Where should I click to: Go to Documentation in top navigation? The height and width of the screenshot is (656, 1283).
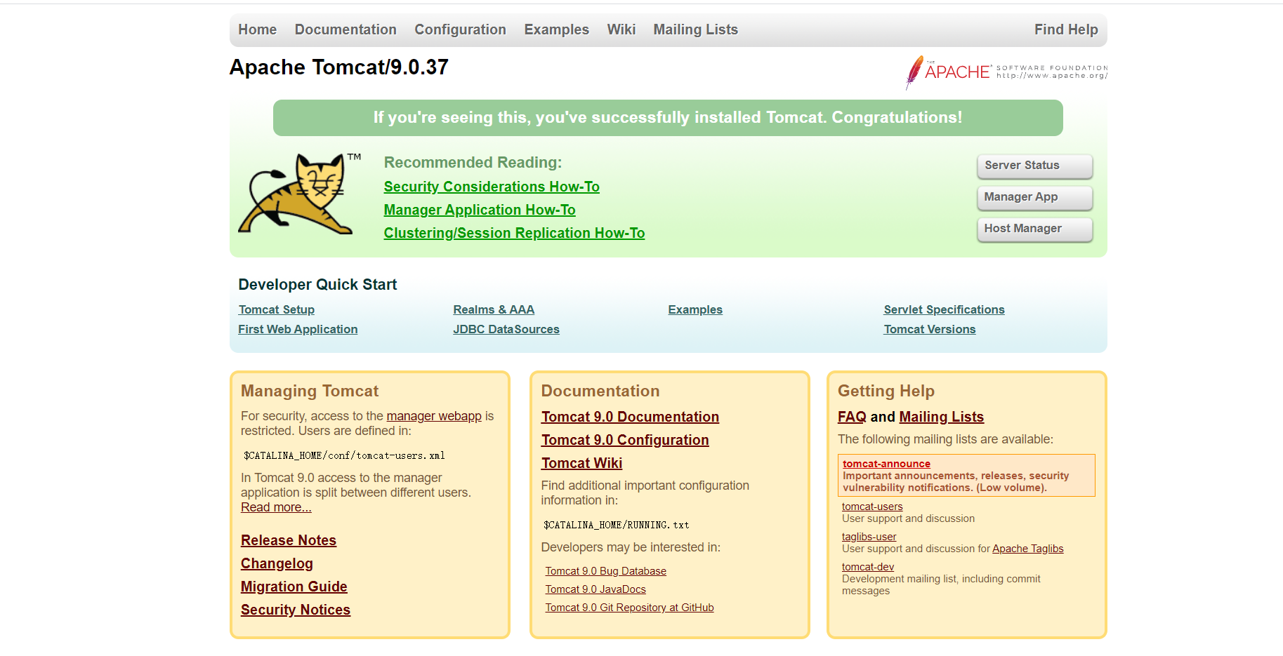[x=346, y=29]
